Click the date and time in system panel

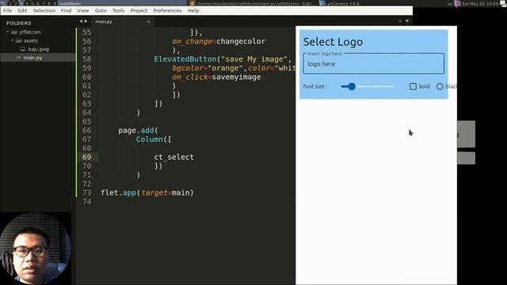click(480, 3)
